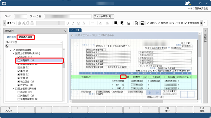Redo the last undone edit
Image resolution: width=211 pixels, height=118 pixels.
[13, 23]
